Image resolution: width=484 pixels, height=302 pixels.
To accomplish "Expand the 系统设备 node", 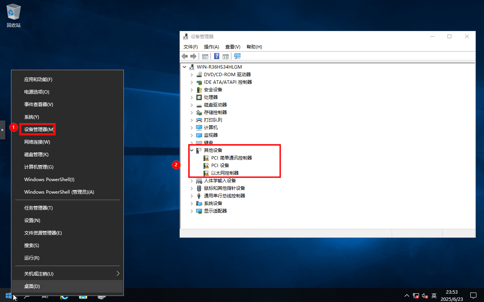I will coord(192,203).
